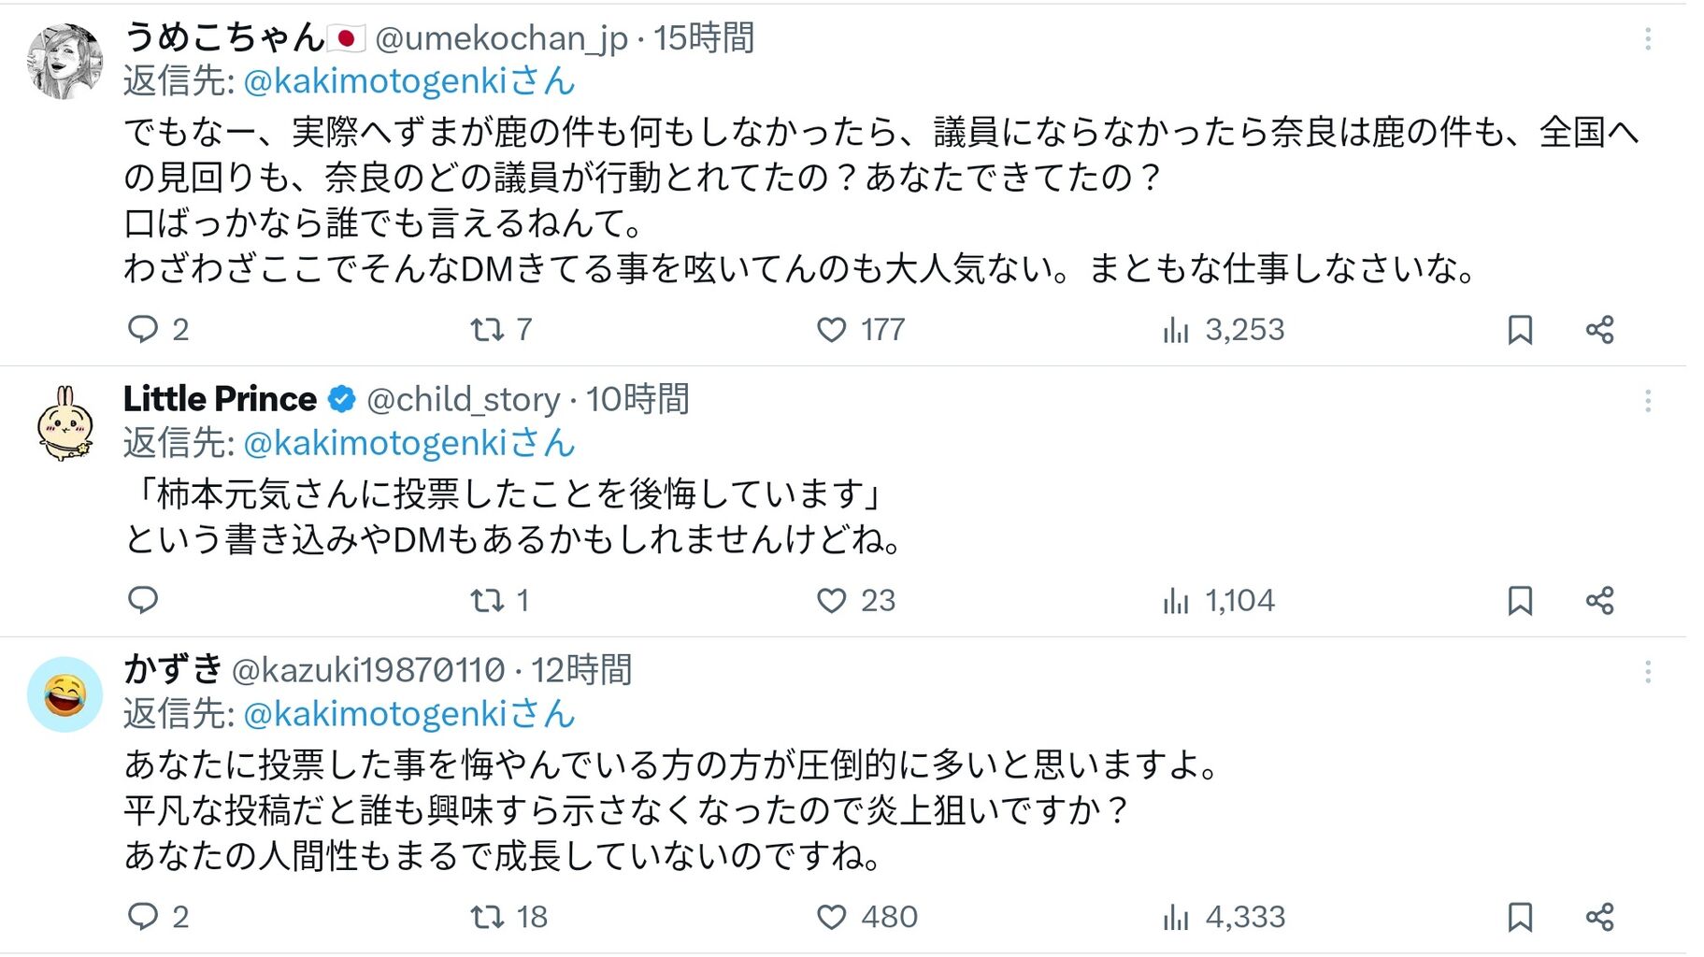Click the laughing emoji avatar of かずき
This screenshot has height=957, width=1704.
[x=64, y=694]
